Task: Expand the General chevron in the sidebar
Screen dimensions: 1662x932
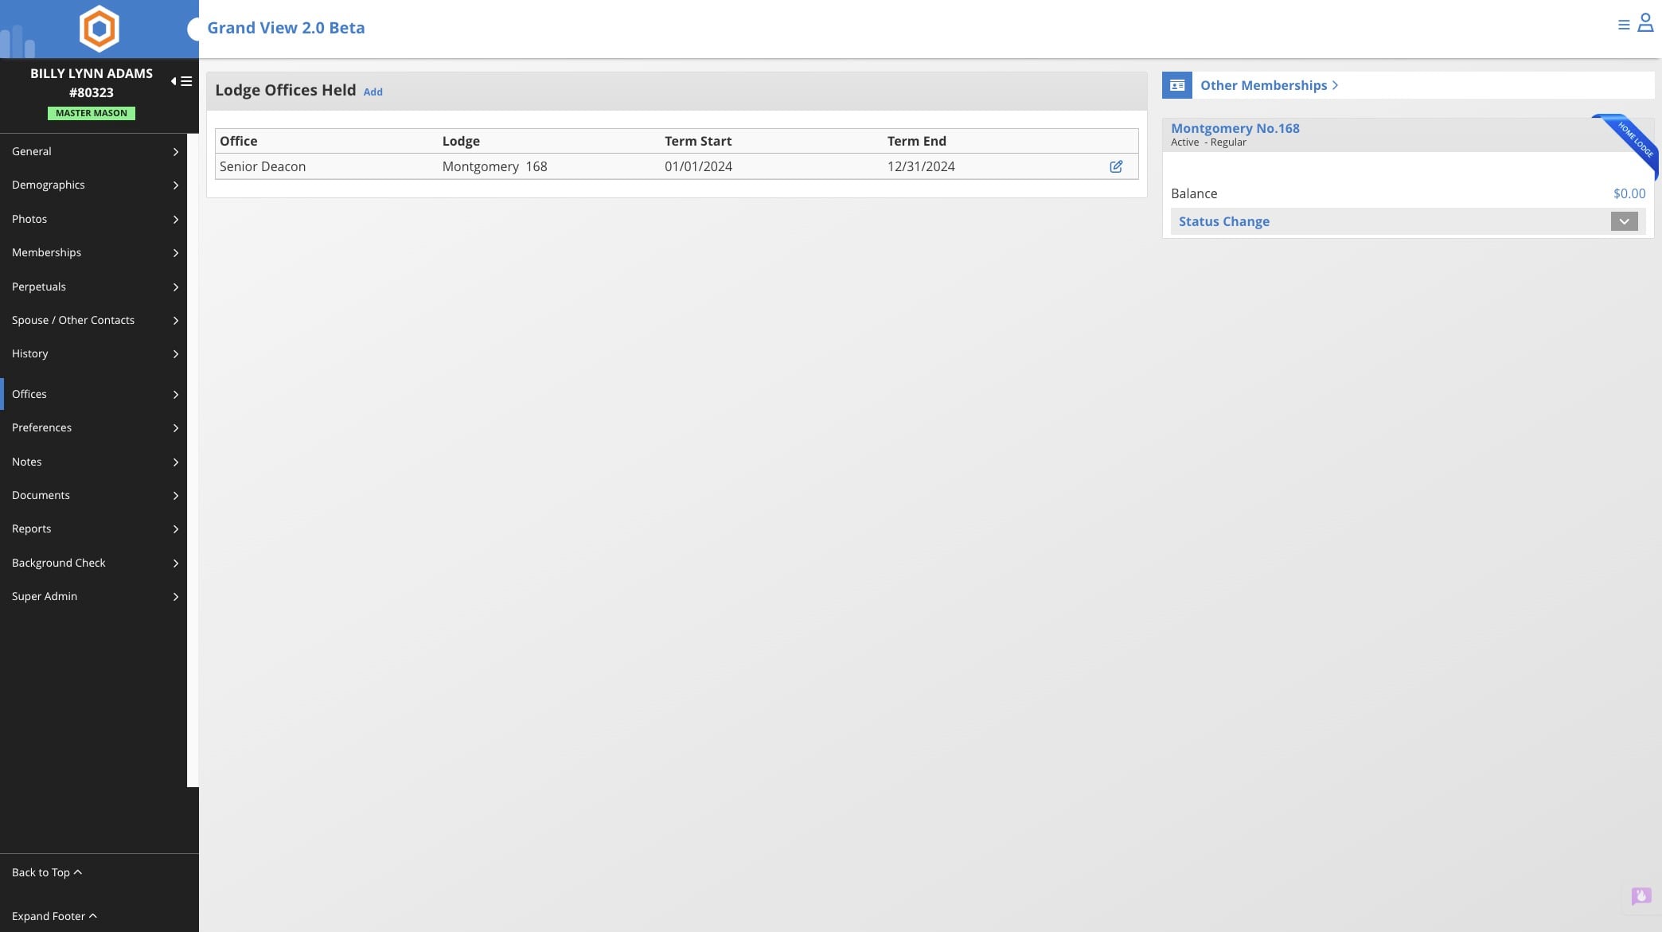Action: pyautogui.click(x=175, y=151)
